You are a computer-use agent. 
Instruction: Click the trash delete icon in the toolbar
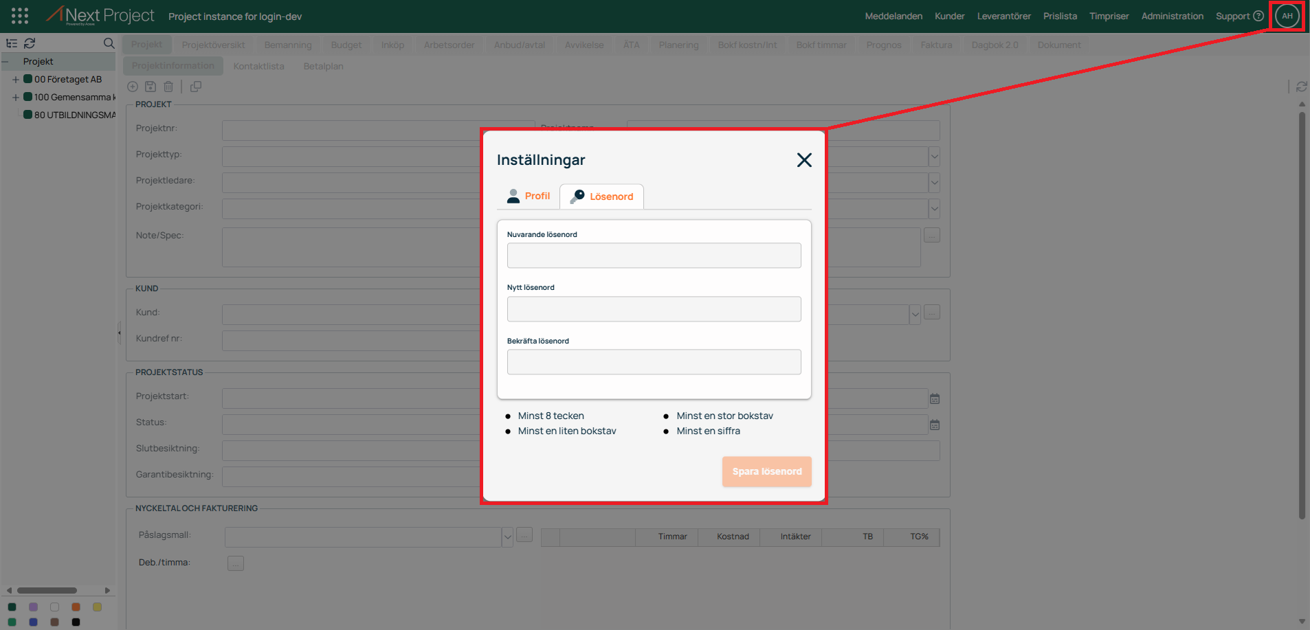coord(168,87)
